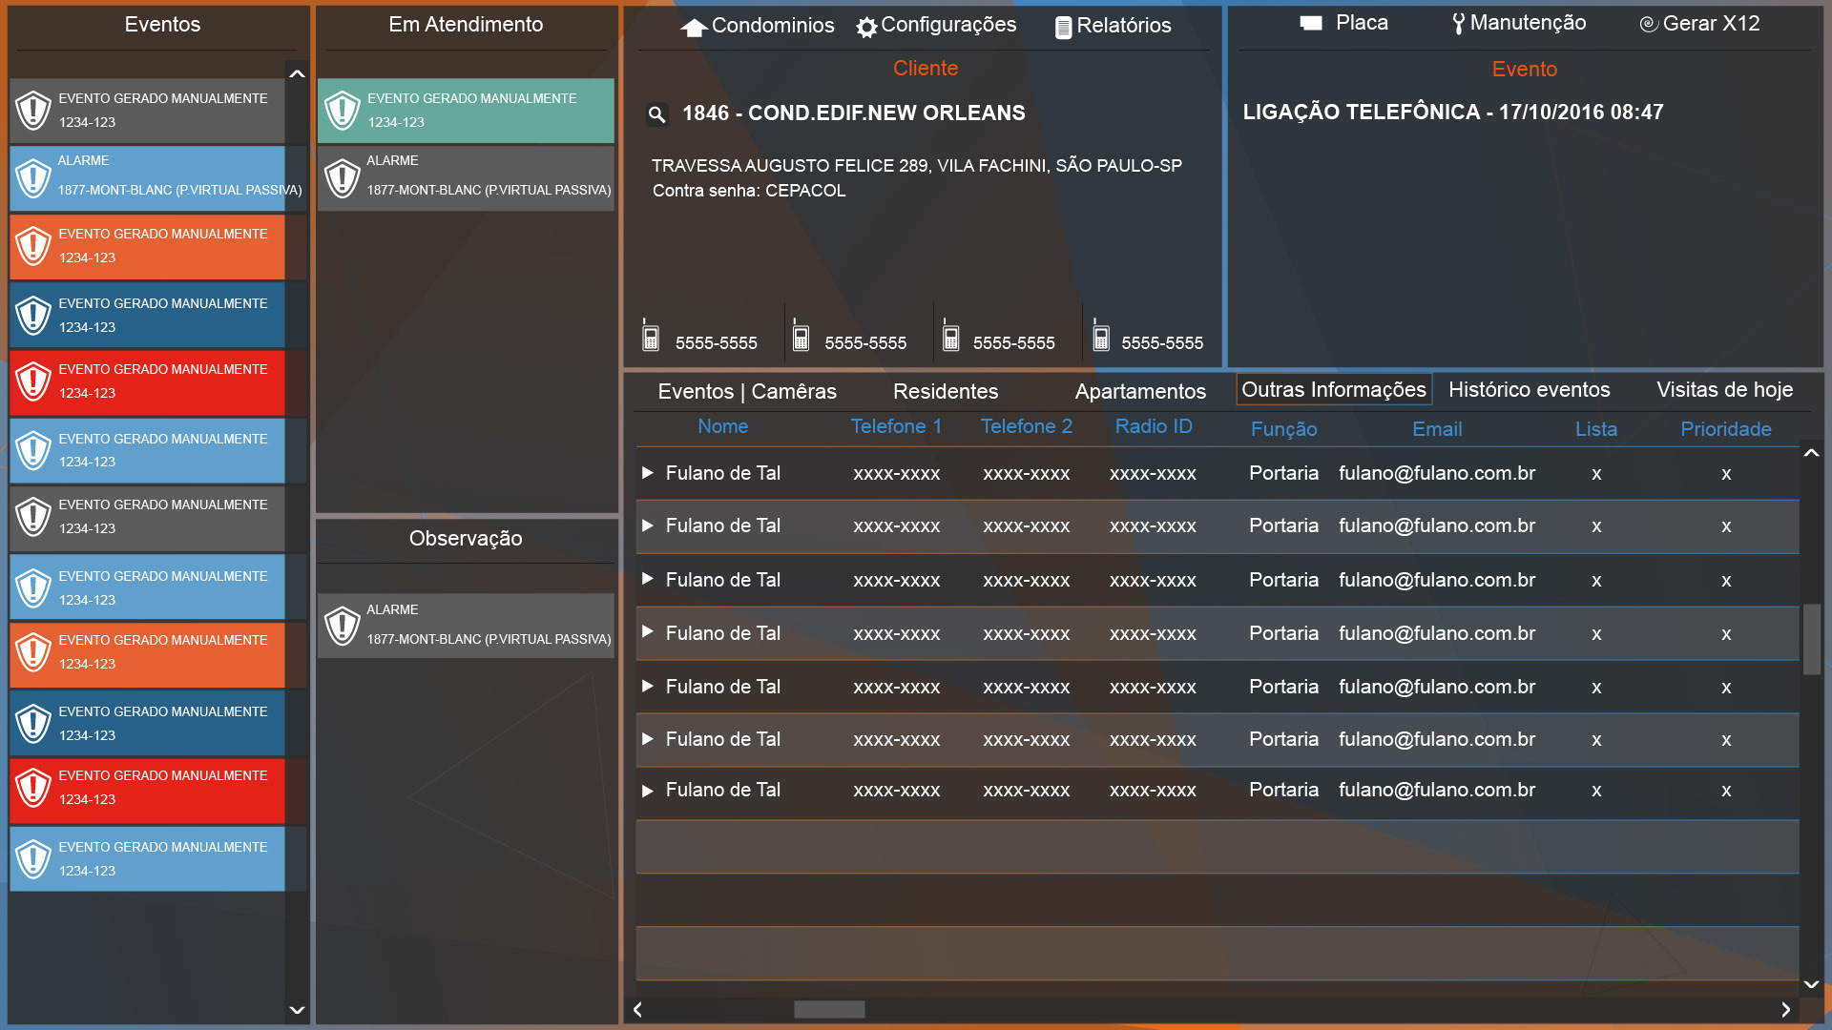This screenshot has height=1030, width=1832.
Task: Open the Visitas de hoje tab
Action: [1724, 389]
